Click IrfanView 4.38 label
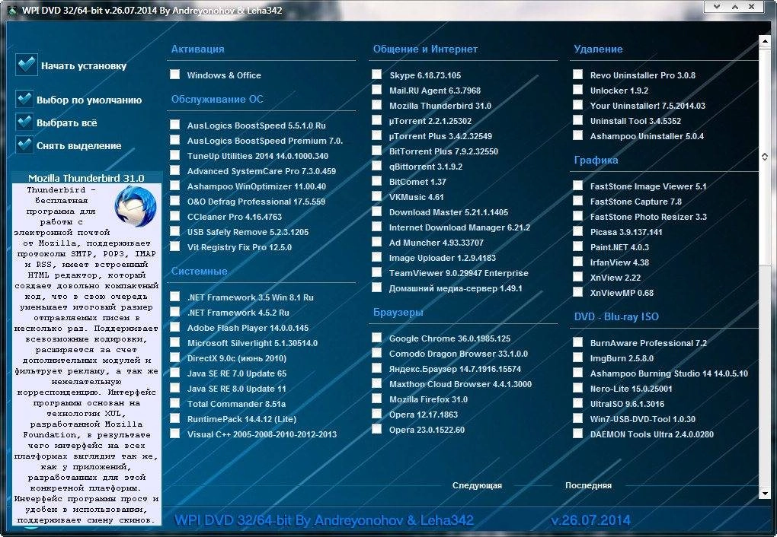The image size is (777, 537). coord(619,263)
